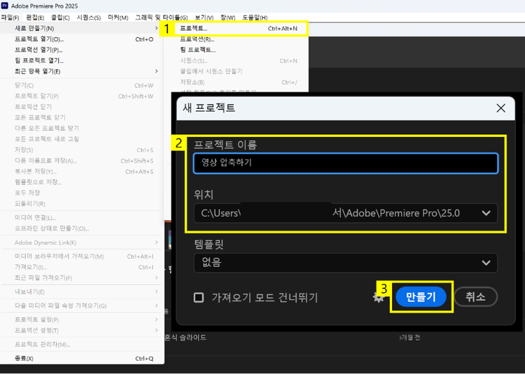The width and height of the screenshot is (525, 374).
Task: Select 프로덕션 열기(P)... menu item
Action: pos(82,50)
